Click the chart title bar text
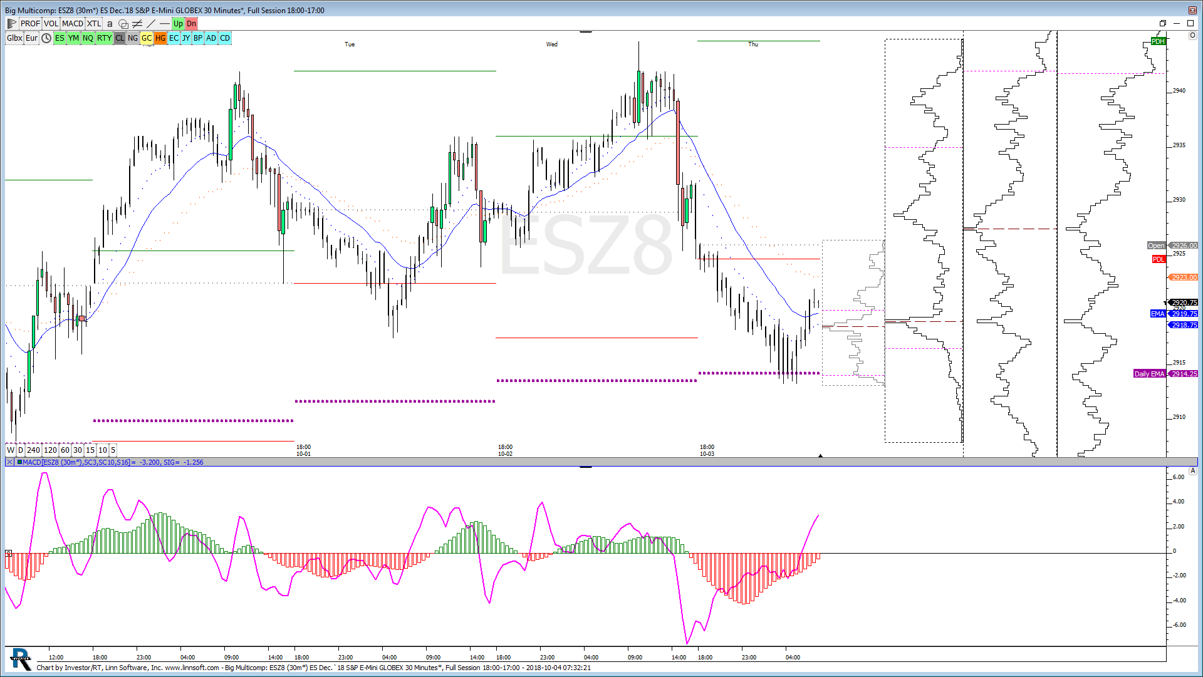This screenshot has width=1203, height=677. pyautogui.click(x=165, y=11)
